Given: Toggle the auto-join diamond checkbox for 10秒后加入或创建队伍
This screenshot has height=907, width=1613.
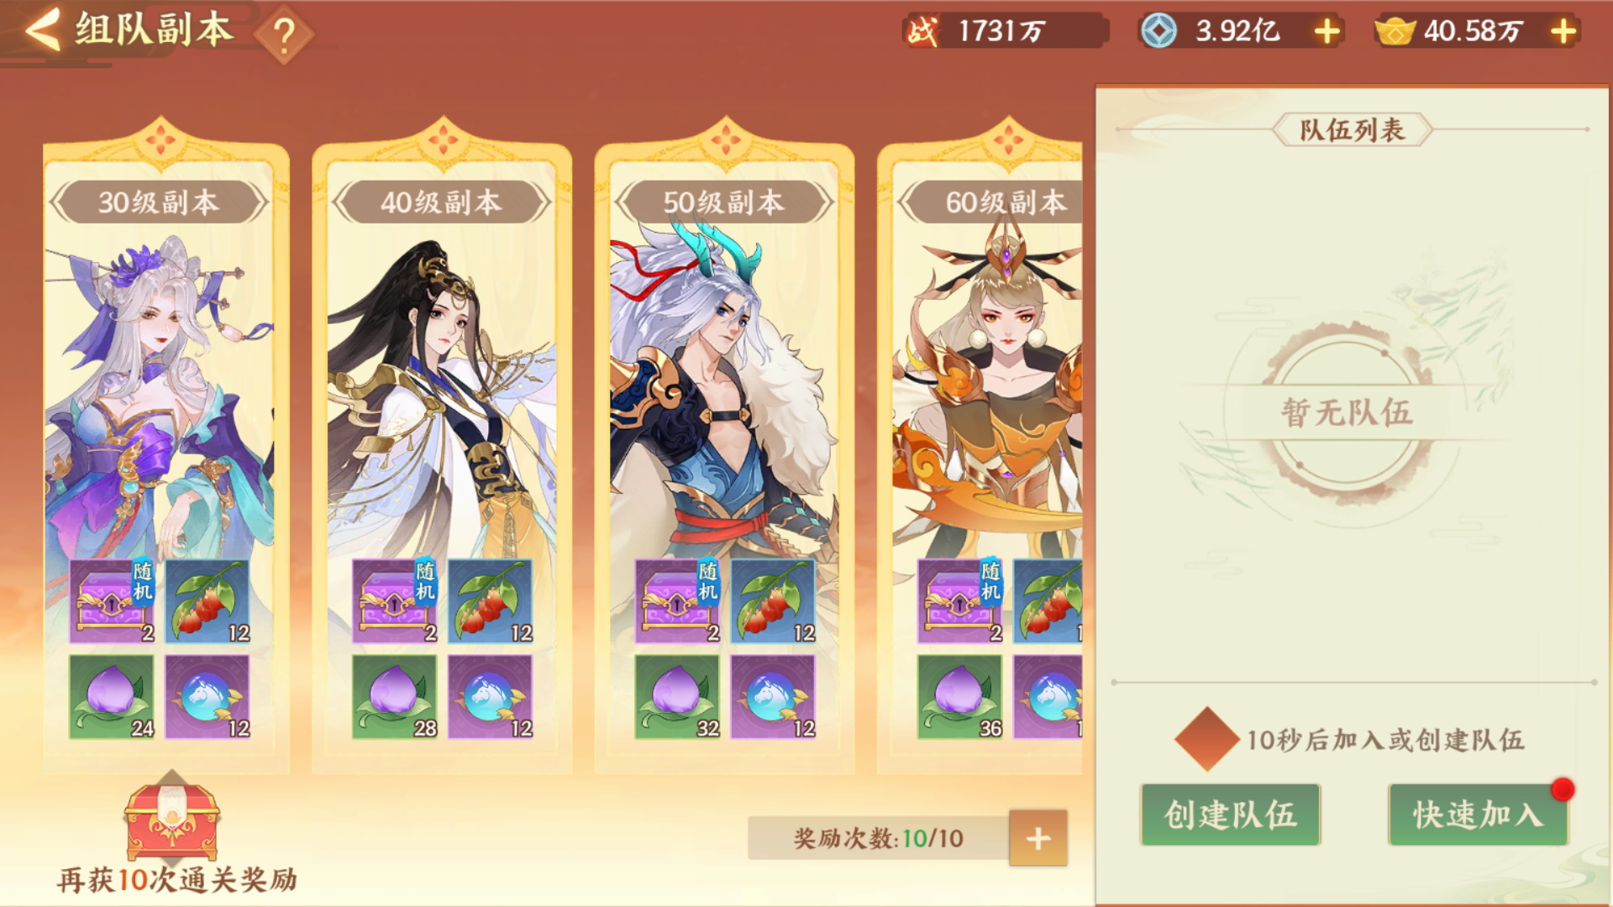Looking at the screenshot, I should click(x=1207, y=739).
